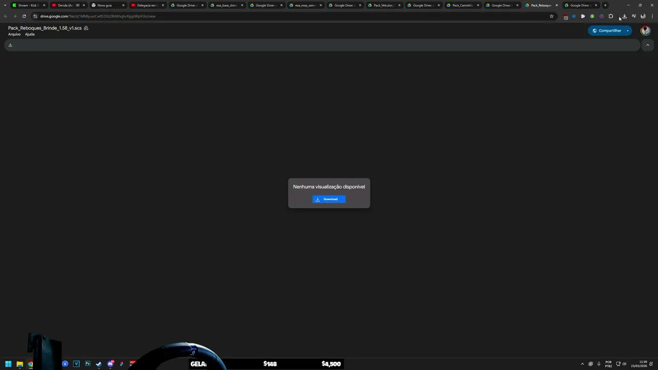This screenshot has width=658, height=370.
Task: Open Google Chrome from the taskbar
Action: click(x=31, y=364)
